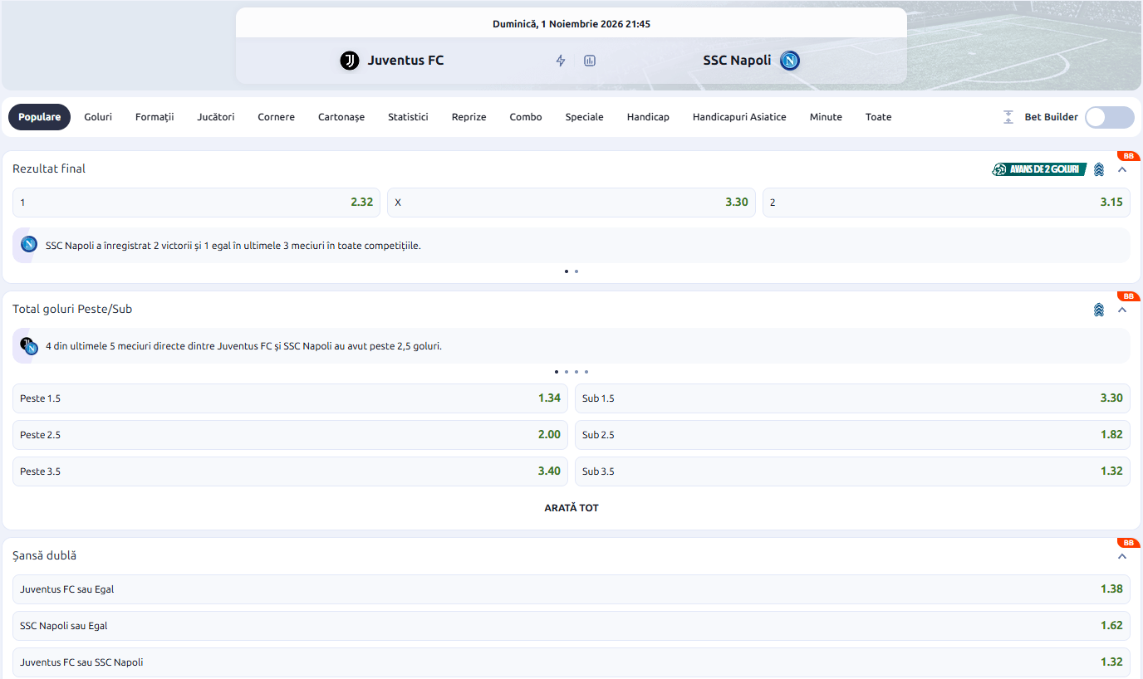Collapse the Rezultat final section

pyautogui.click(x=1122, y=169)
